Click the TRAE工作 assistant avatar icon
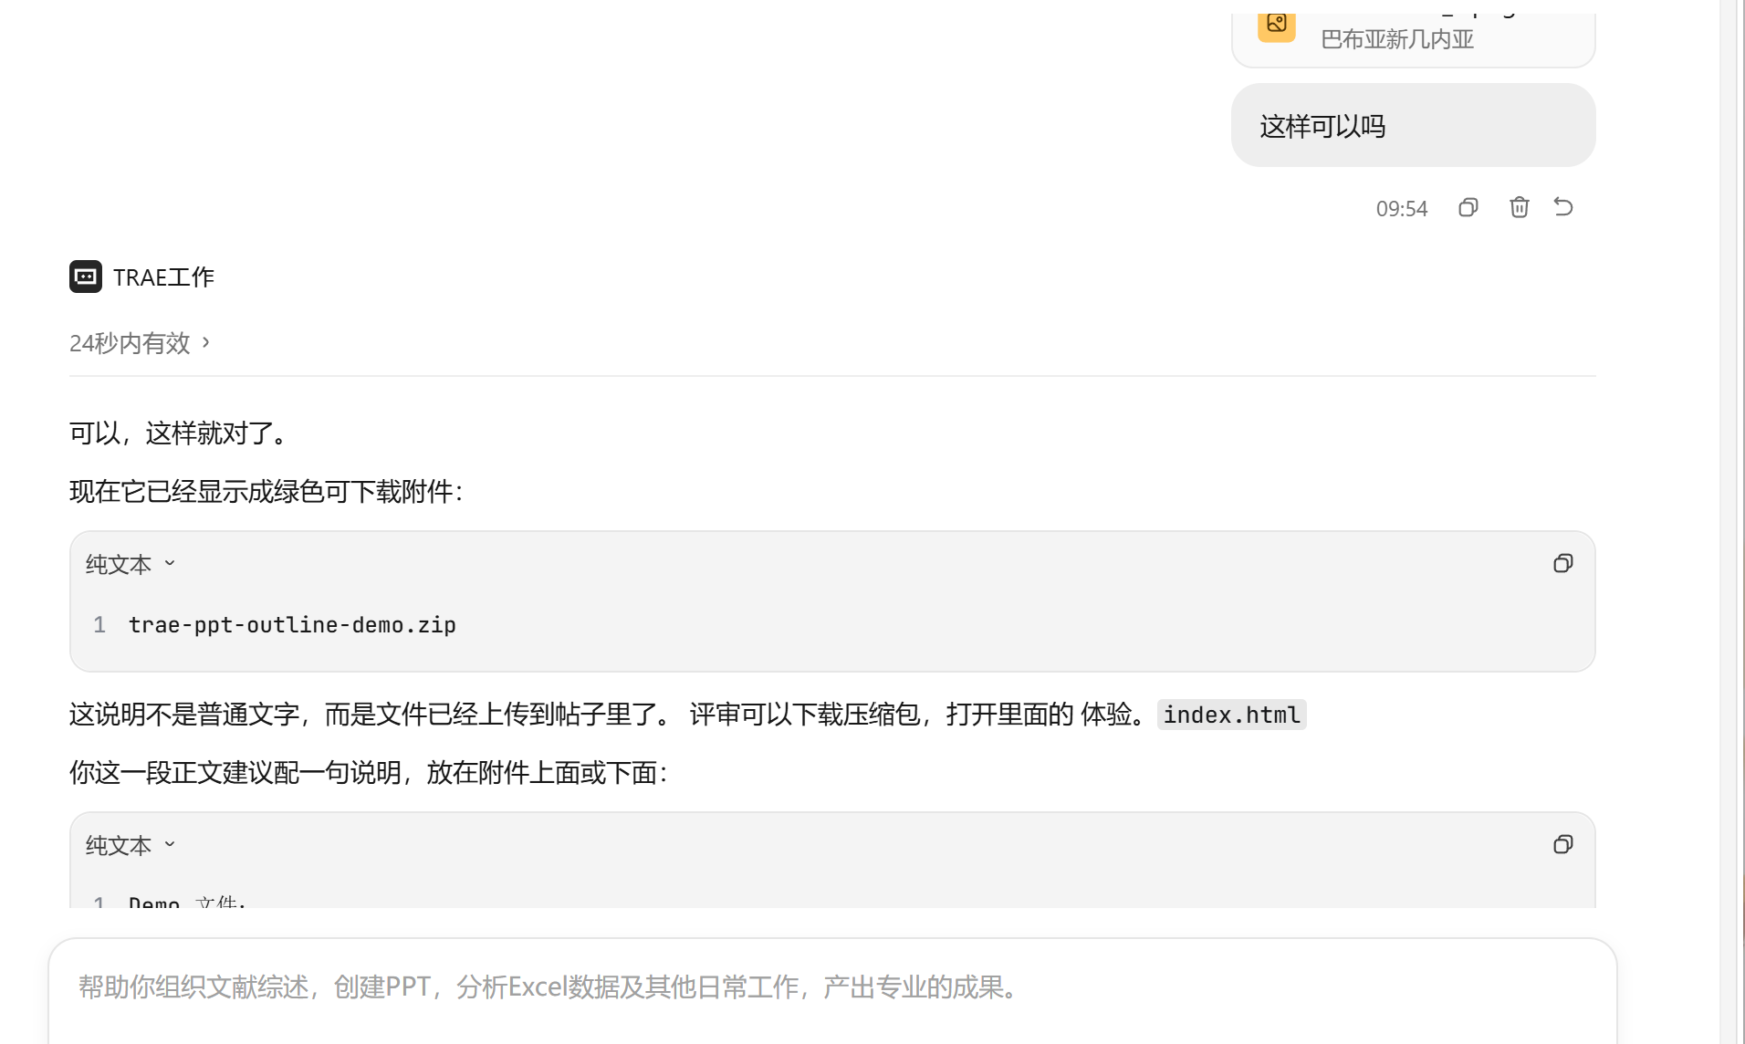Viewport: 1745px width, 1044px height. [86, 277]
